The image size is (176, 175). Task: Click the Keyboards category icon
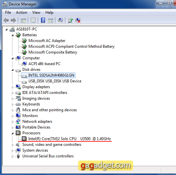(18, 104)
